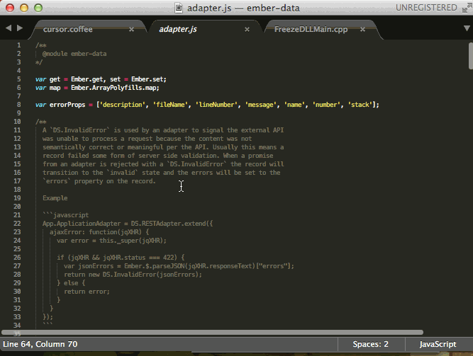The width and height of the screenshot is (473, 356).
Task: Click the yellow minimize button
Action: click(x=24, y=8)
